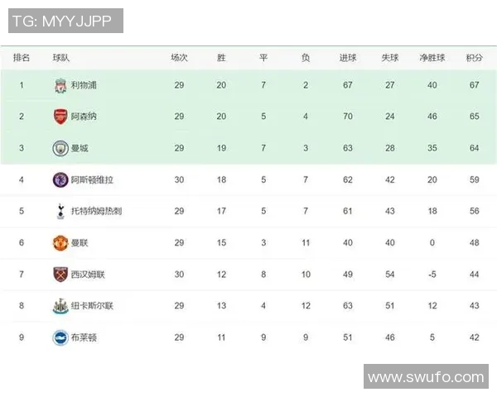Click the Newcastle United crest icon

point(60,305)
